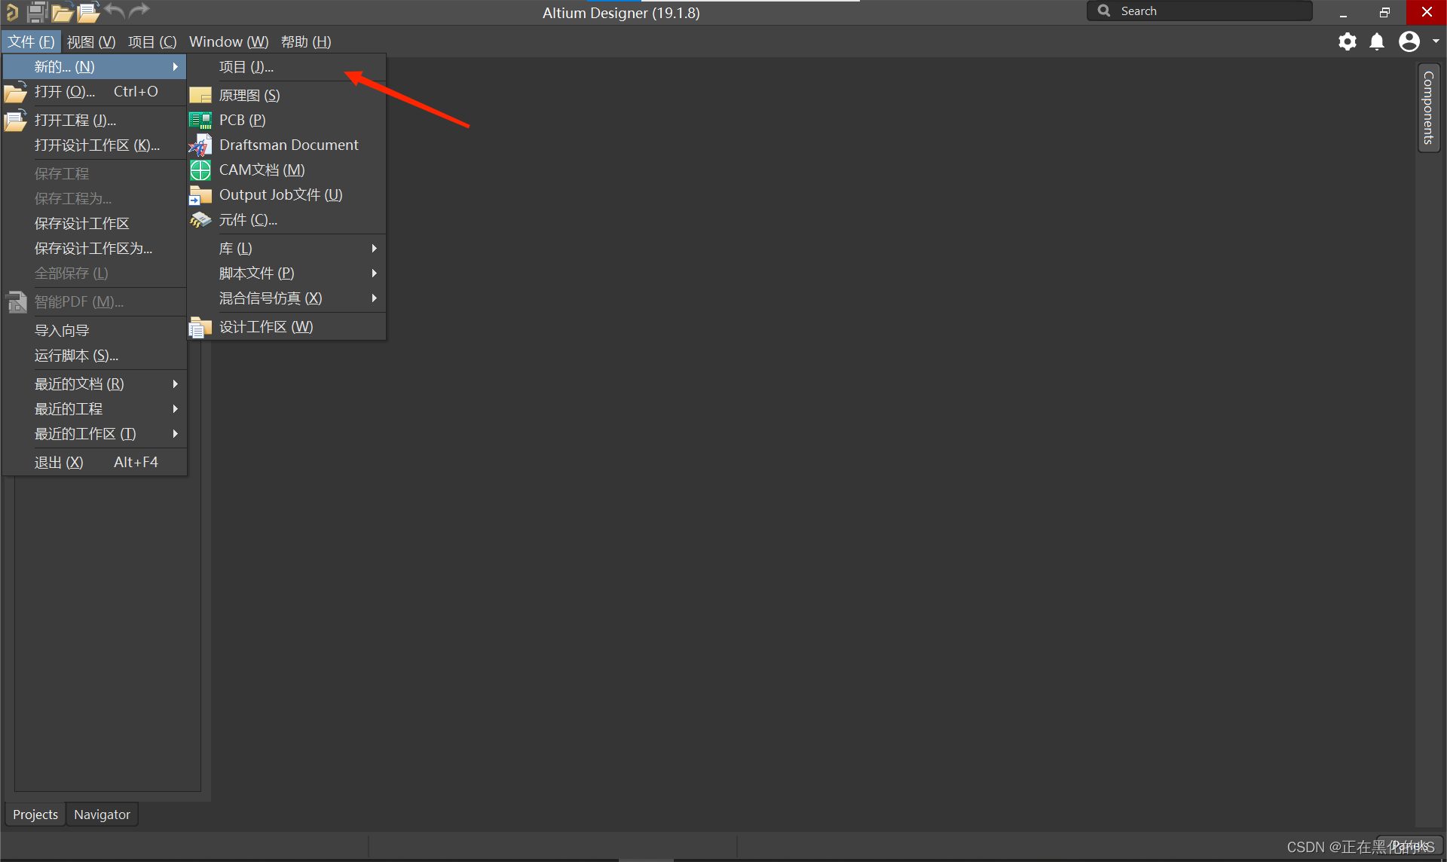Click the CAM document globe icon
Image resolution: width=1447 pixels, height=862 pixels.
[x=200, y=170]
